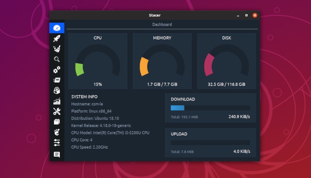This screenshot has height=178, width=311.
Task: Open APT Repository Manager box icon
Action: 57,122
